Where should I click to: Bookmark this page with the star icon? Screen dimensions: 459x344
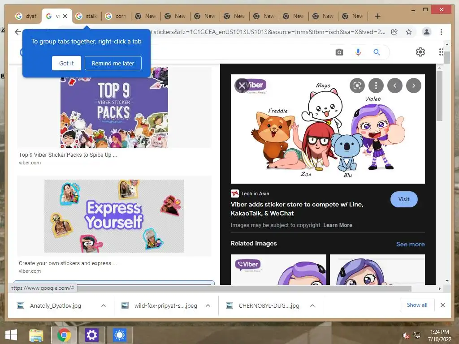409,32
